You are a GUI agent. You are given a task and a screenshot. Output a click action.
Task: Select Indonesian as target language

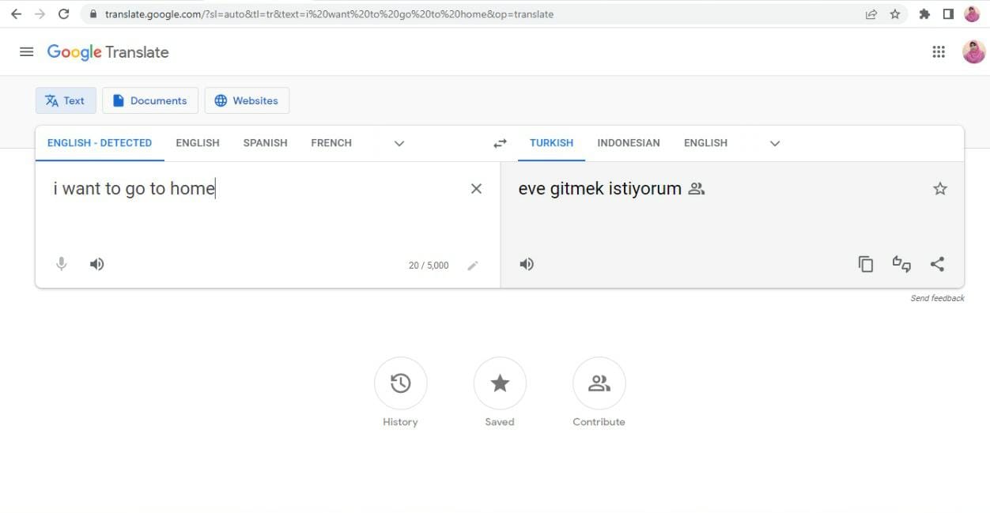(x=629, y=143)
